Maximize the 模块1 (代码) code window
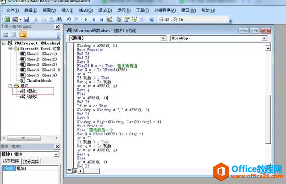The image size is (286, 184). (x=255, y=31)
